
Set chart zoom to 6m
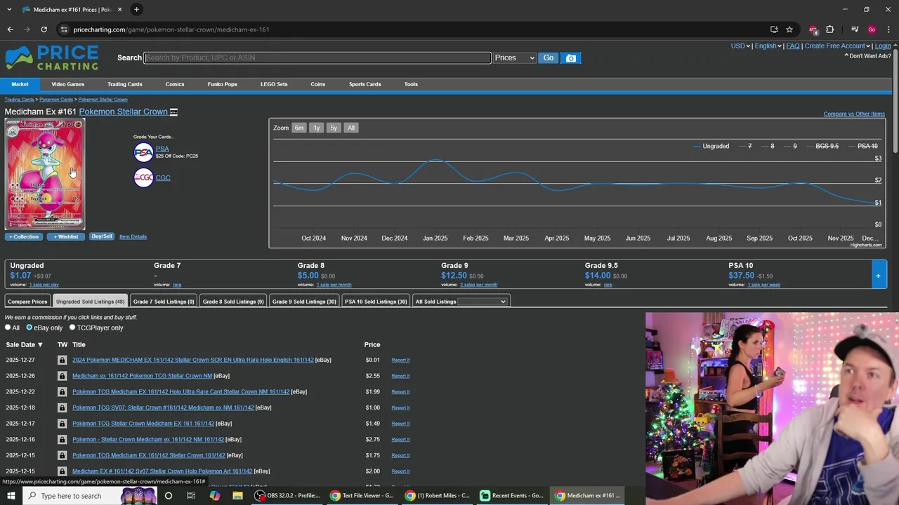pyautogui.click(x=299, y=128)
